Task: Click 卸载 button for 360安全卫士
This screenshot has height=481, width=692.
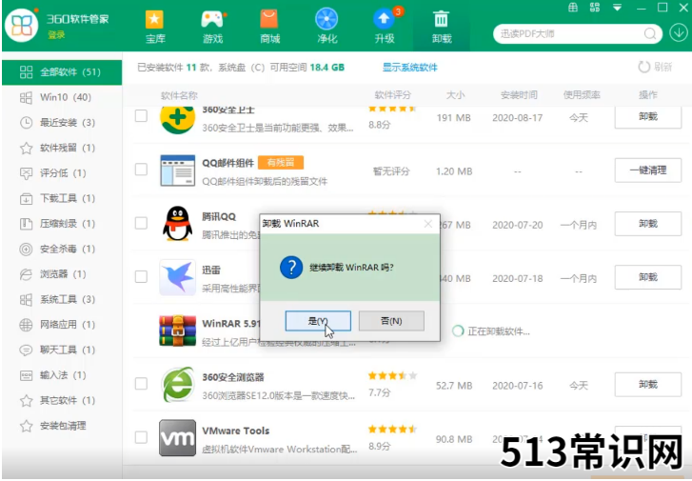Action: click(648, 116)
